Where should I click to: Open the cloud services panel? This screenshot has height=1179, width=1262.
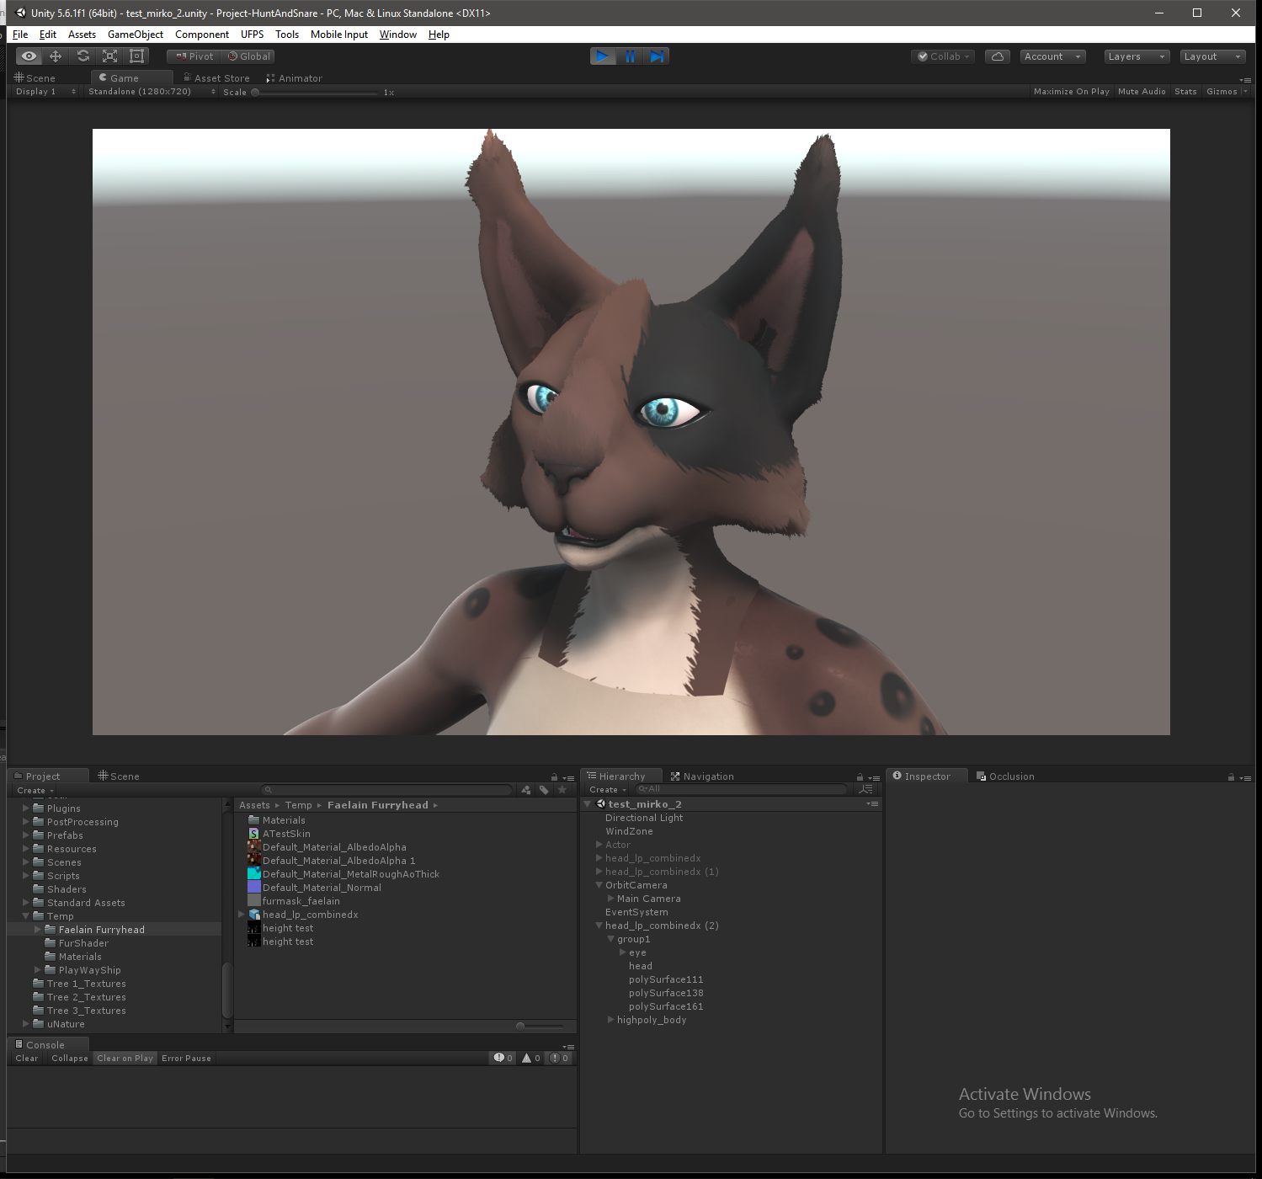998,56
